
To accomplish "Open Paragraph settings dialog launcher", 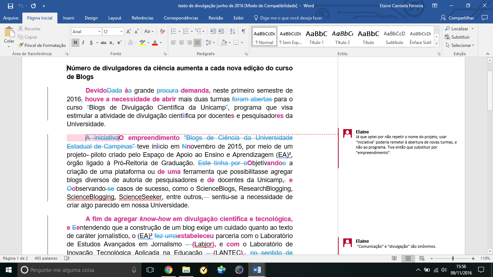I will click(x=247, y=54).
